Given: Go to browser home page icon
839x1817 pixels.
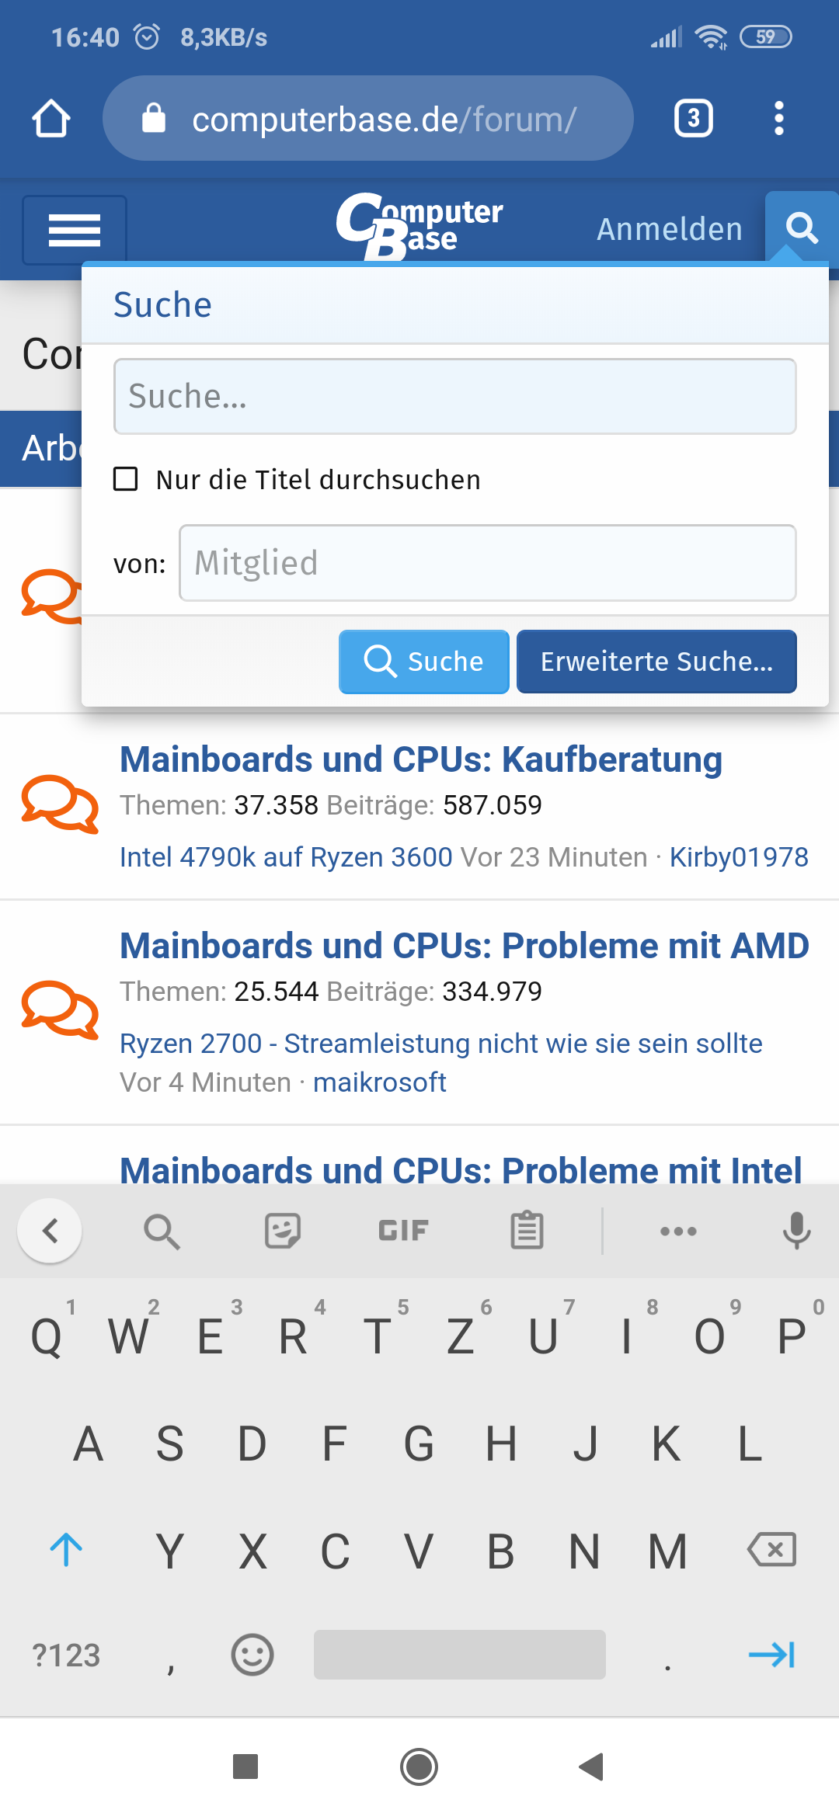Looking at the screenshot, I should click(x=51, y=119).
